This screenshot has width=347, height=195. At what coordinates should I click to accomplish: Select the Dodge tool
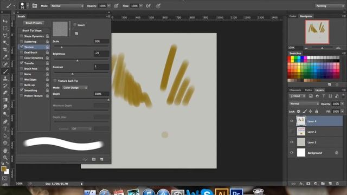[5, 114]
